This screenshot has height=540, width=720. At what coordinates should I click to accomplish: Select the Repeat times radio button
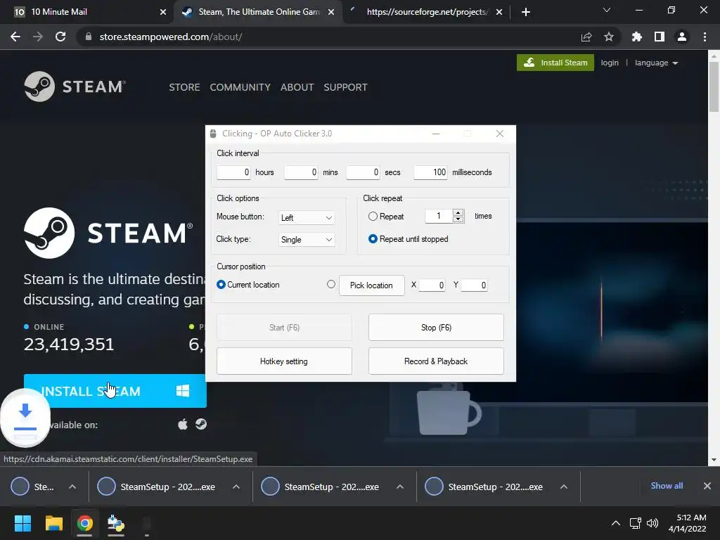[x=373, y=217]
